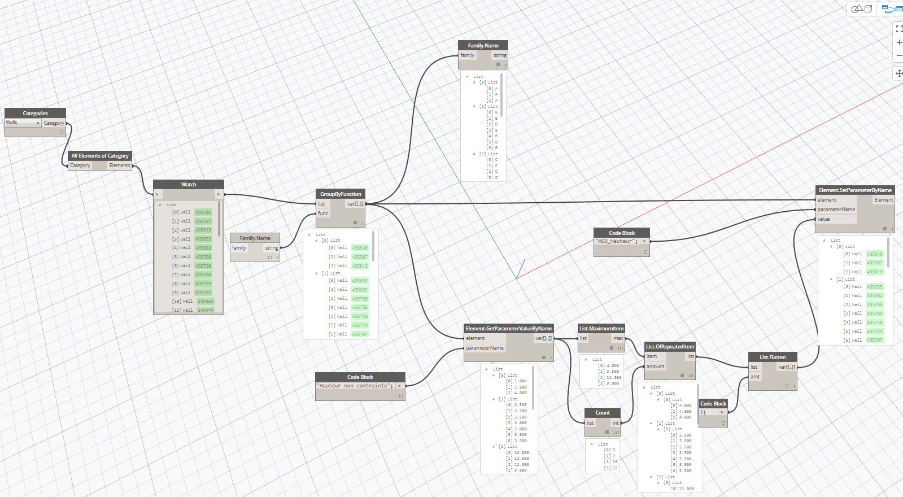Edit the "MCO_Hauteur" code block text
This screenshot has height=497, width=903.
tap(616, 241)
